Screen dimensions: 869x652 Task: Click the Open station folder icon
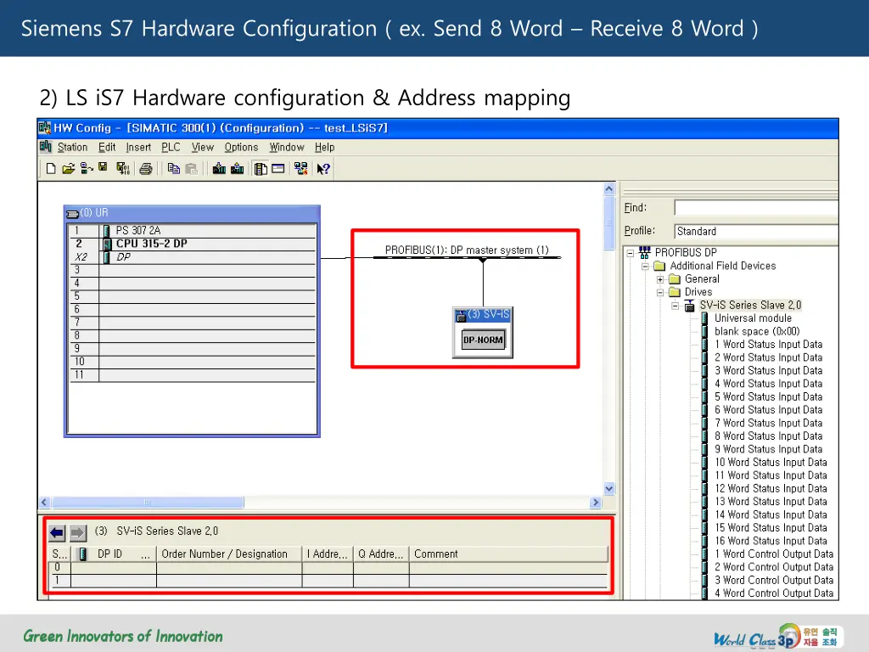click(x=68, y=169)
